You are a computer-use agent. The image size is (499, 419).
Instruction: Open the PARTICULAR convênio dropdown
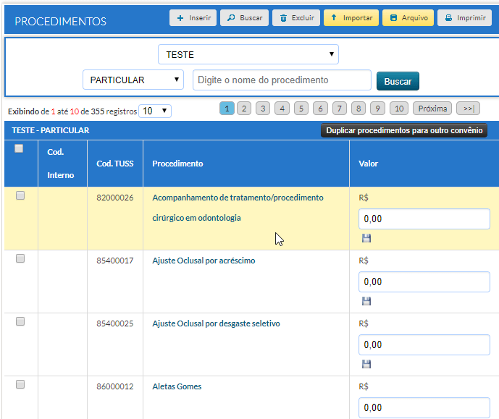pyautogui.click(x=133, y=80)
